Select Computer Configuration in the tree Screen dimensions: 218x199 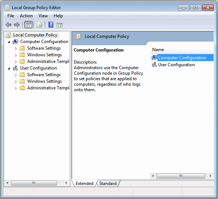click(44, 42)
